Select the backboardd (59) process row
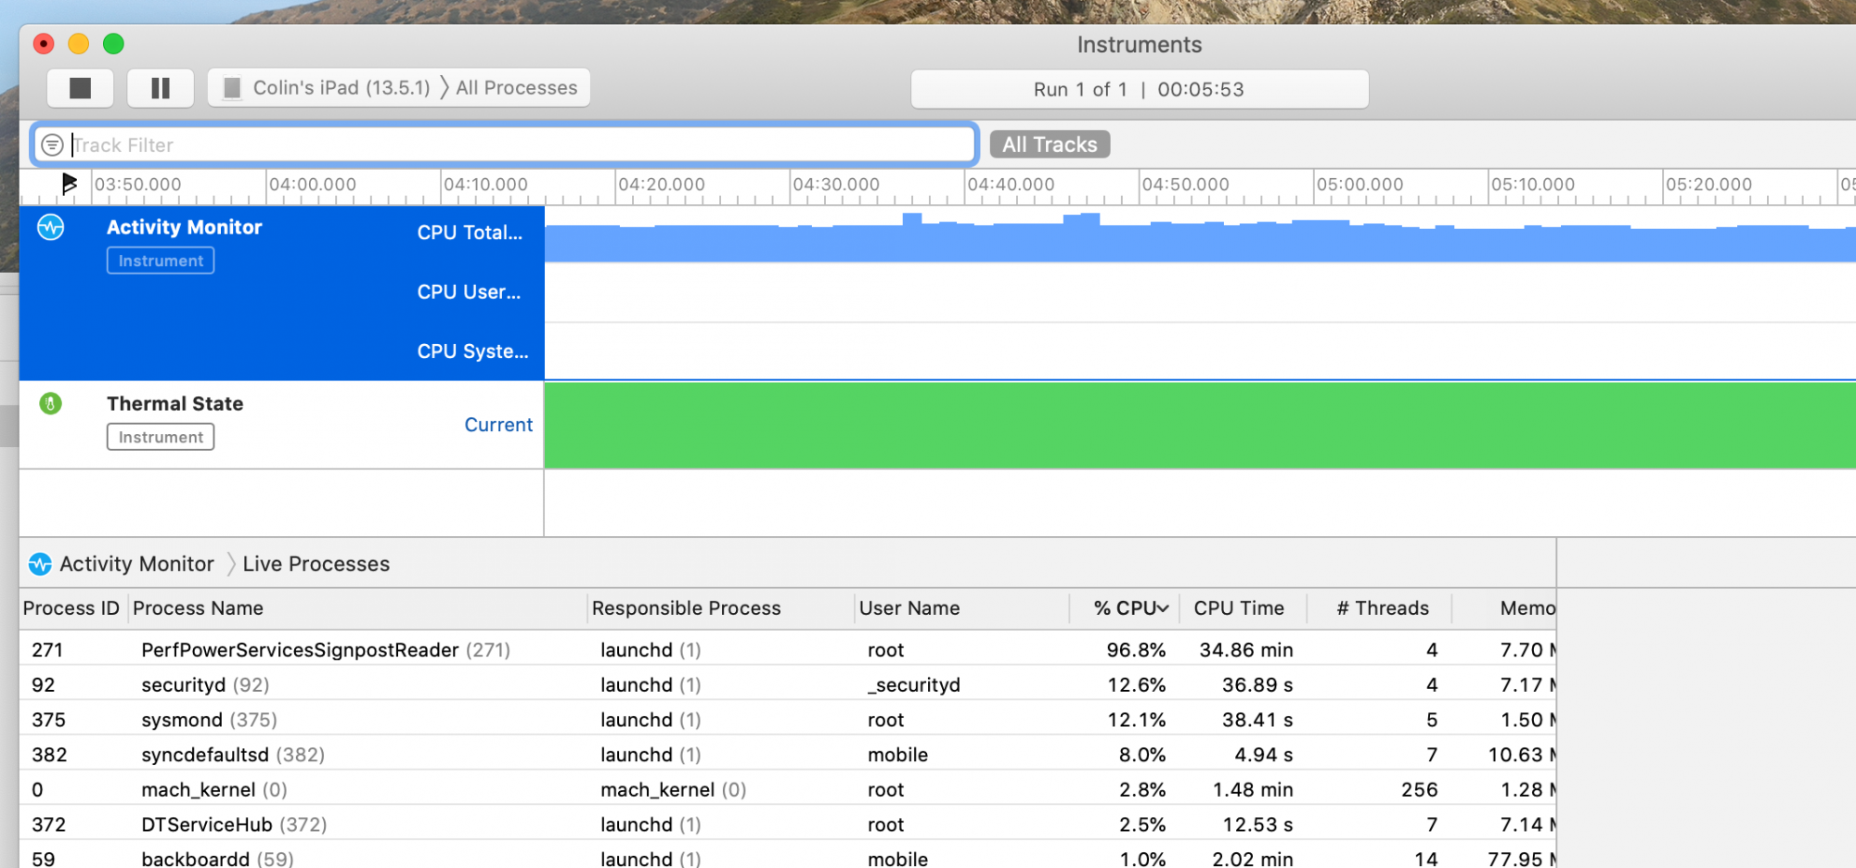1856x868 pixels. (787, 858)
